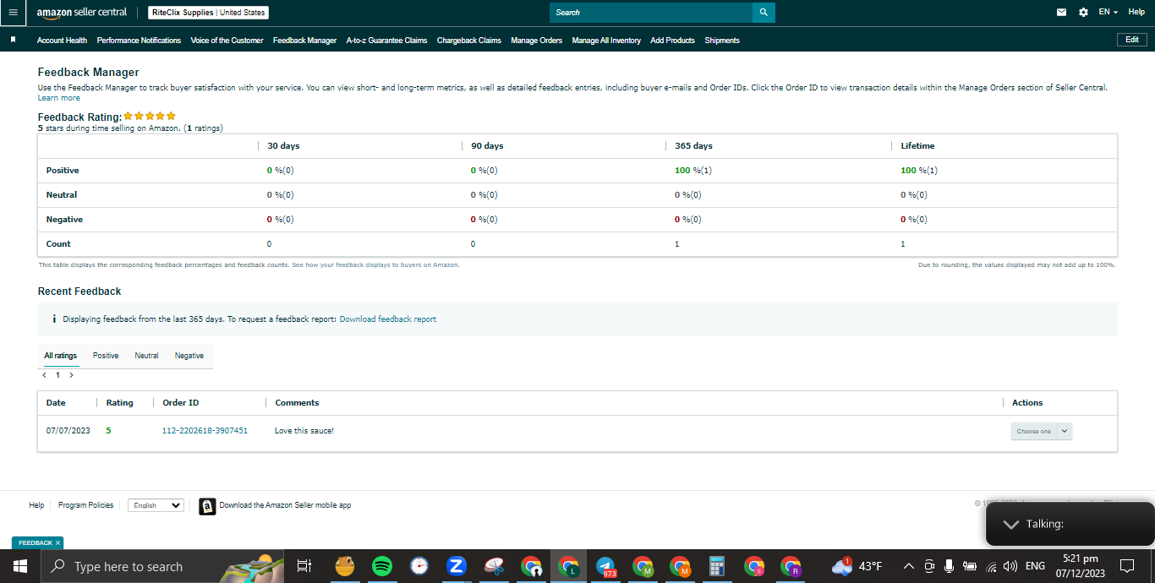Click the Rating column header
Screen dimensions: 1155x583
tap(119, 403)
